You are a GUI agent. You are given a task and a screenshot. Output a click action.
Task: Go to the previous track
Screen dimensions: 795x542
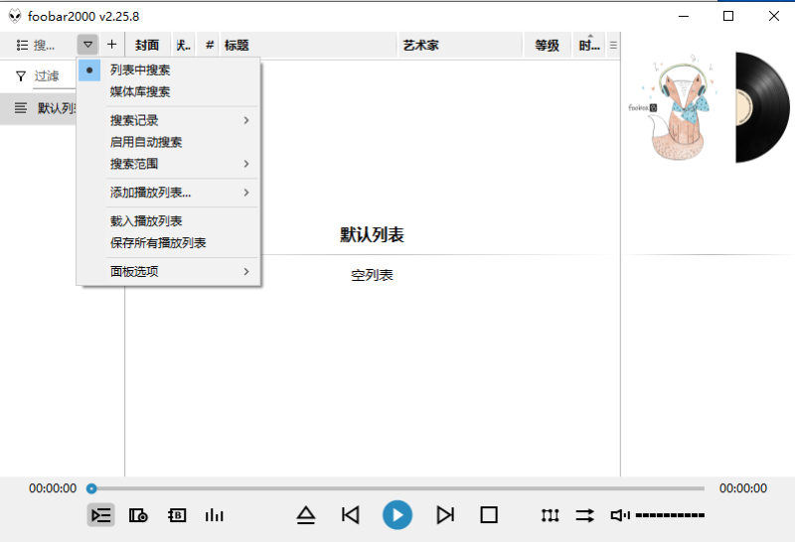(x=351, y=515)
